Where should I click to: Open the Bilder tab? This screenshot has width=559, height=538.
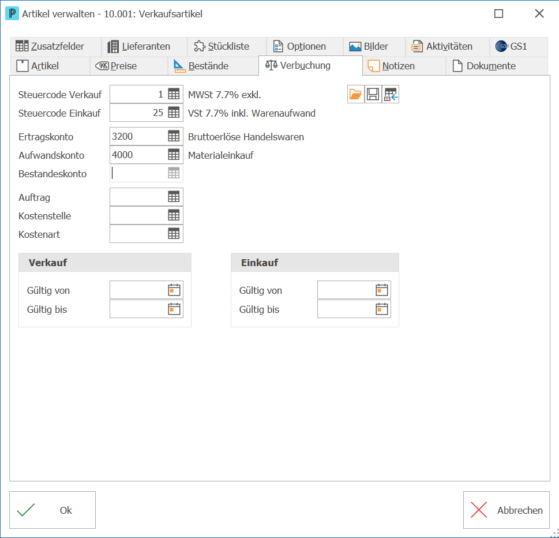(x=374, y=47)
